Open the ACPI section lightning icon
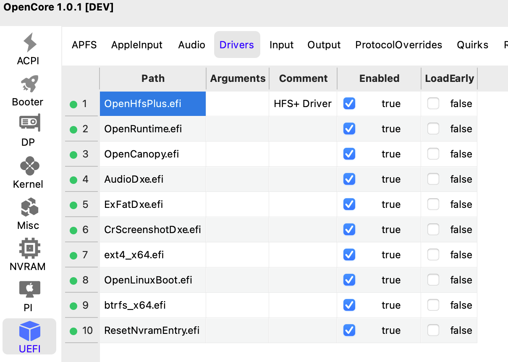 (x=29, y=43)
